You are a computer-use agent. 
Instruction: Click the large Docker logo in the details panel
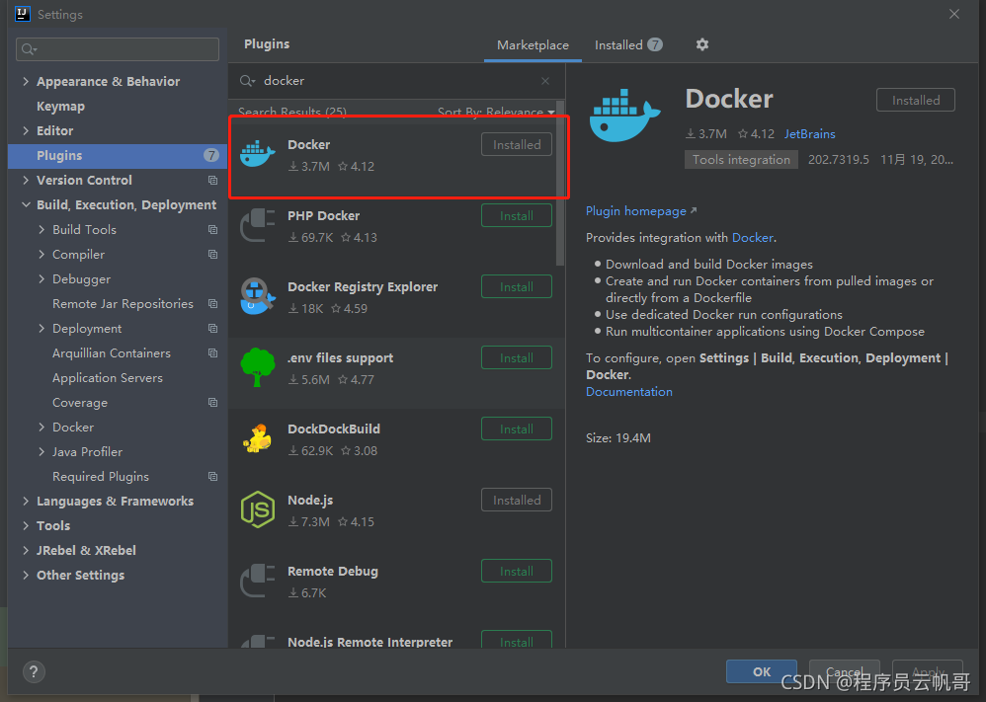coord(624,116)
